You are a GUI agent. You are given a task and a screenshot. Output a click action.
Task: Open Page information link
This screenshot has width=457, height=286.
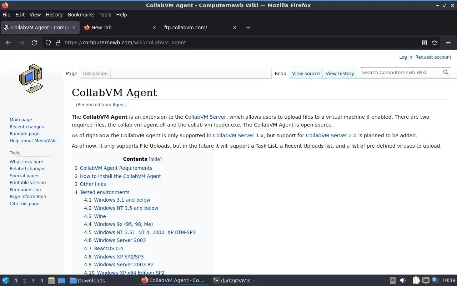28,196
